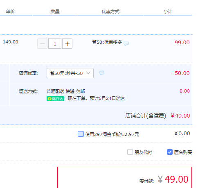Screen dimensions: 198x188
Task: Click the 匿名购买 label text
Action: (183, 152)
